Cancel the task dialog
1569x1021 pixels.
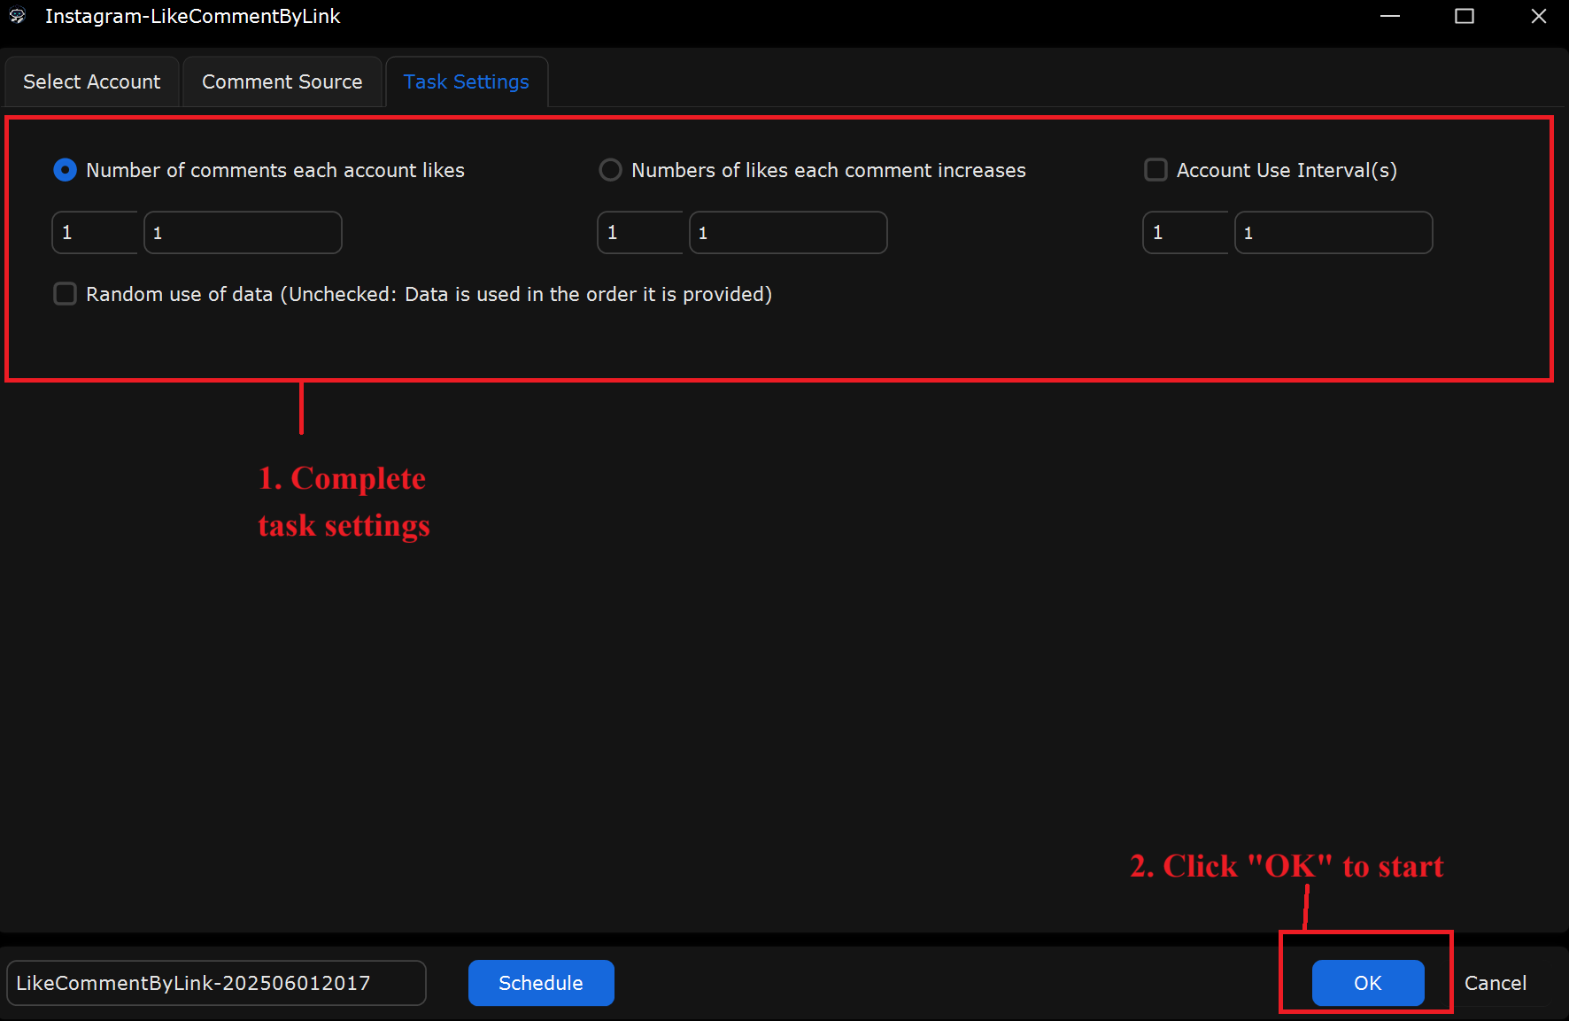tap(1496, 983)
